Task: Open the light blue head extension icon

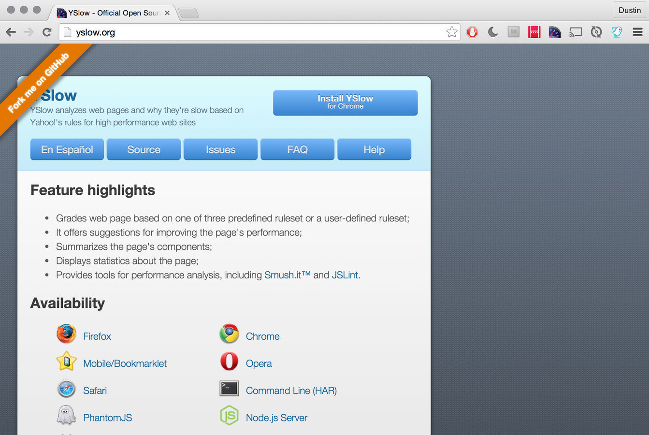Action: 617,32
